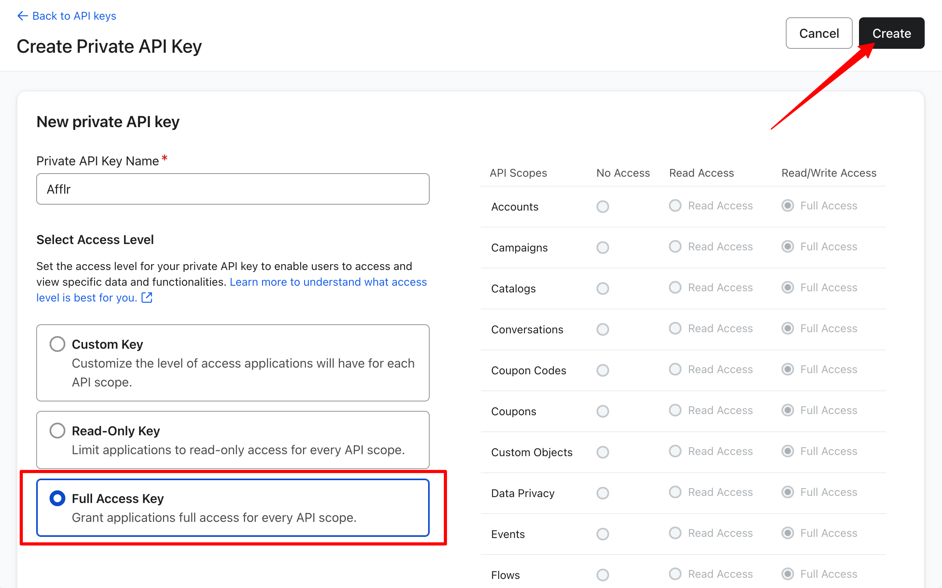Set Conversations scope to No Access
Viewport: 942px width, 588px height.
point(602,329)
